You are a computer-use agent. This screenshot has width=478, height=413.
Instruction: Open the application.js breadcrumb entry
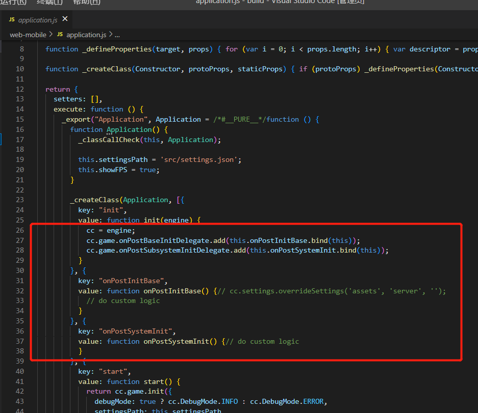86,35
